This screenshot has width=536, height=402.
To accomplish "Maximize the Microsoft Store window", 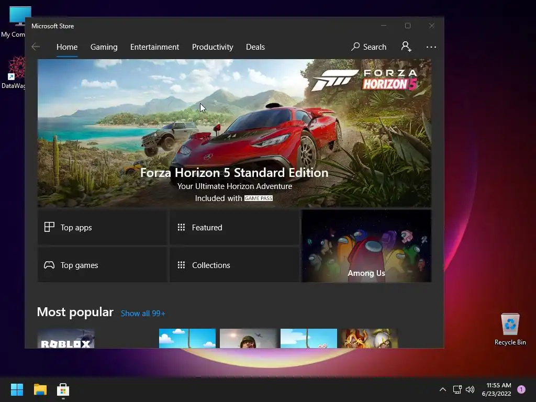I will (x=407, y=26).
